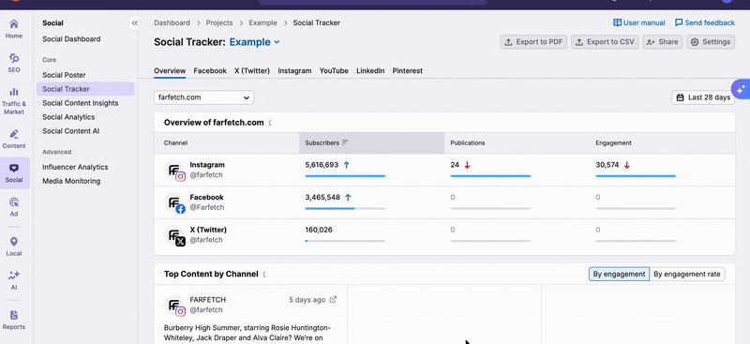Open Social Content AI in sidebar

pyautogui.click(x=71, y=130)
